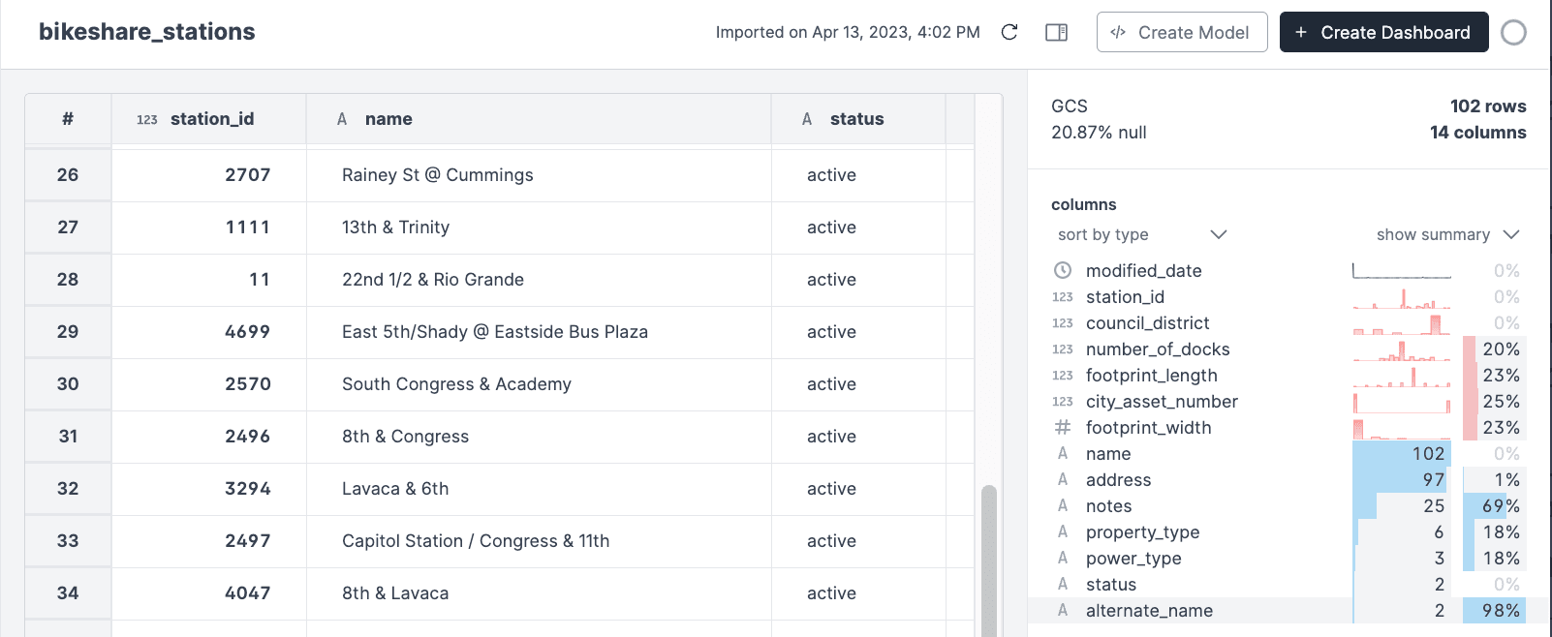Image resolution: width=1552 pixels, height=637 pixels.
Task: Toggle the side panel layout icon
Action: [1056, 32]
